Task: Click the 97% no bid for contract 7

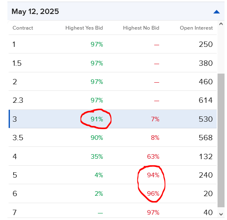Action: 153,213
